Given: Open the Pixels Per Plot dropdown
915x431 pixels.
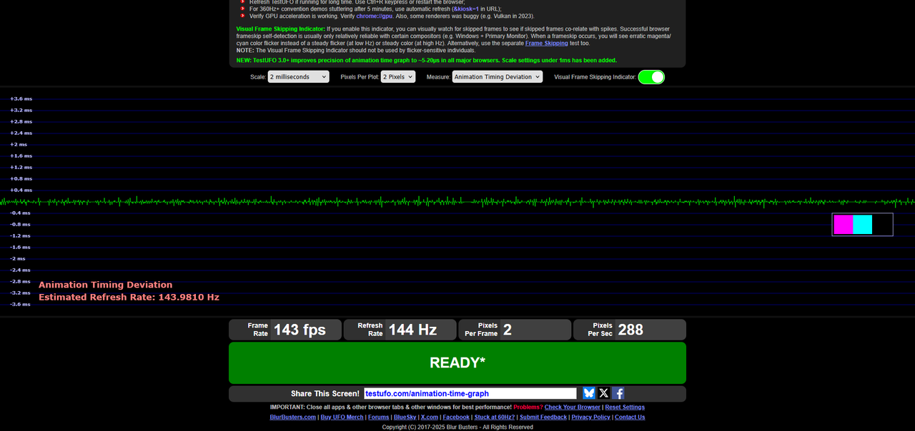Looking at the screenshot, I should (398, 76).
